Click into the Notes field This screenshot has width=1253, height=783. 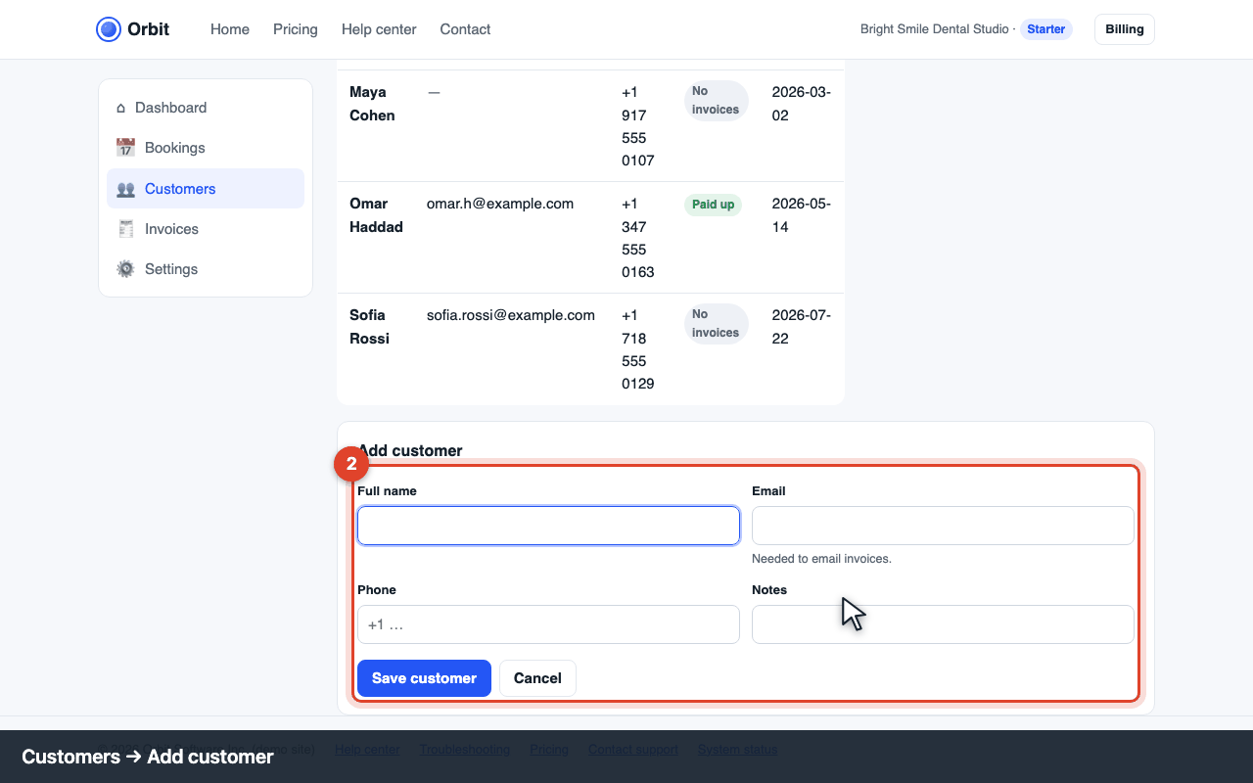[x=943, y=624]
